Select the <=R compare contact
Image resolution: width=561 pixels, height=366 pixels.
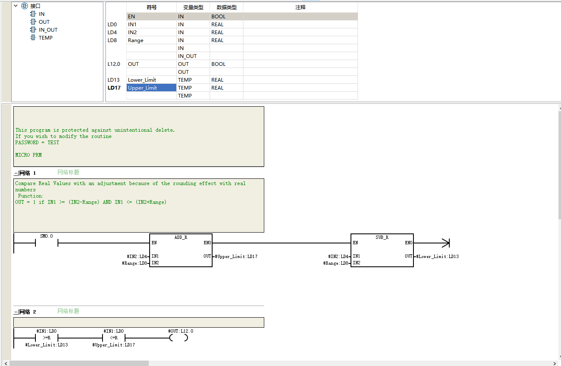pyautogui.click(x=114, y=338)
